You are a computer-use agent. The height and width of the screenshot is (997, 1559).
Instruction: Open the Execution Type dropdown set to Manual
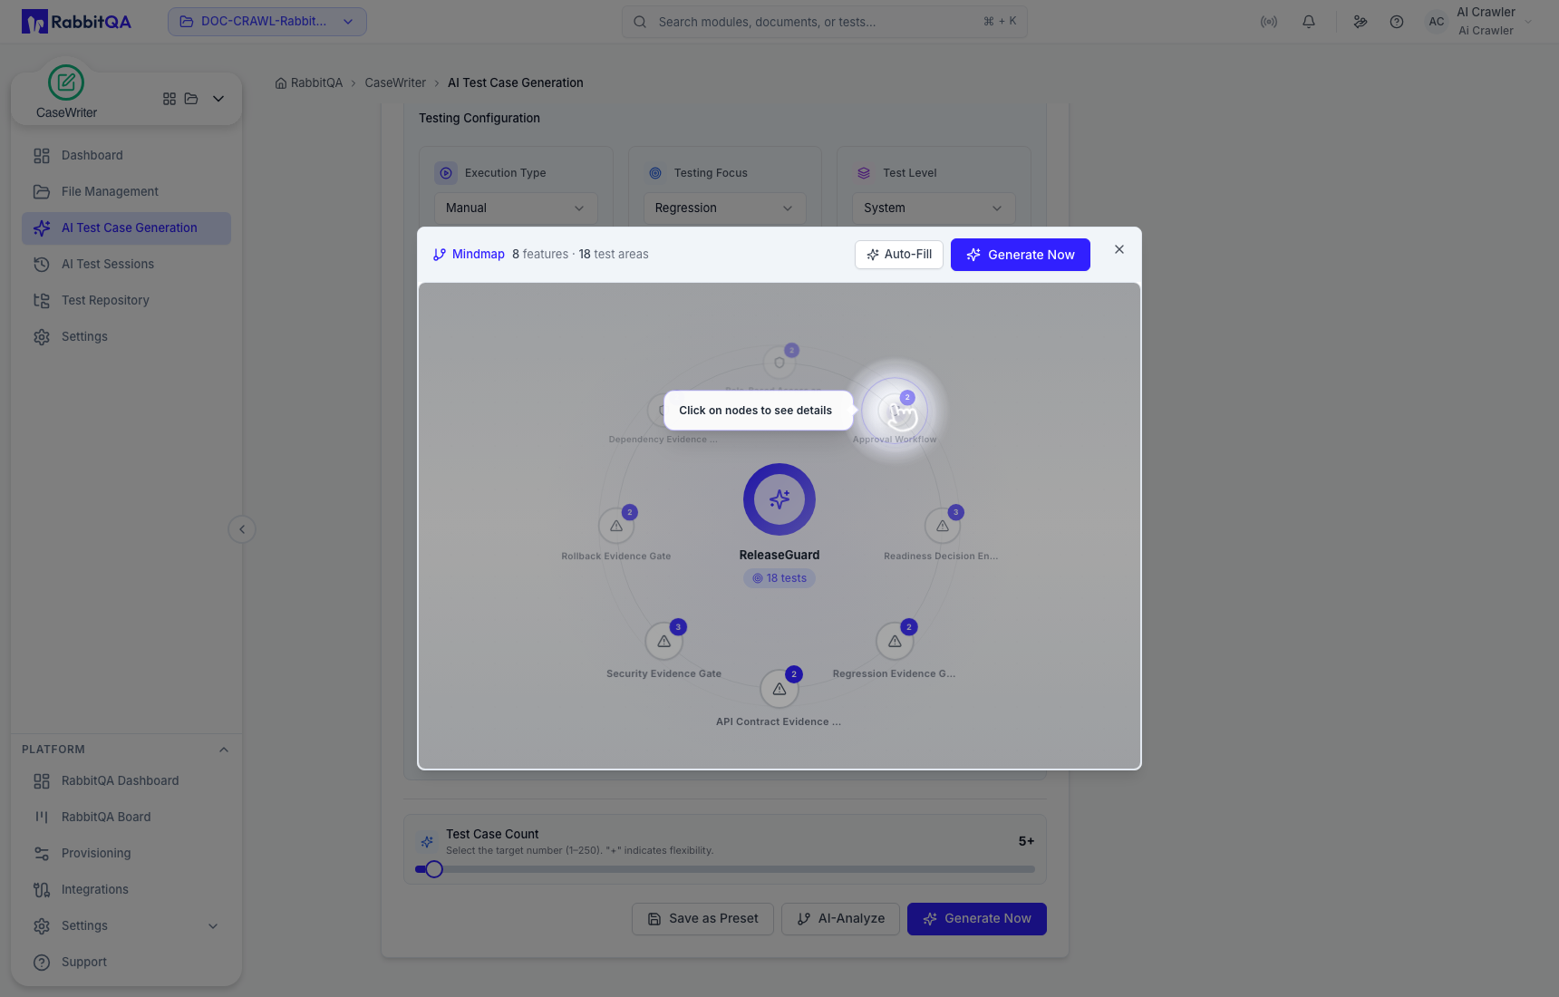click(516, 208)
